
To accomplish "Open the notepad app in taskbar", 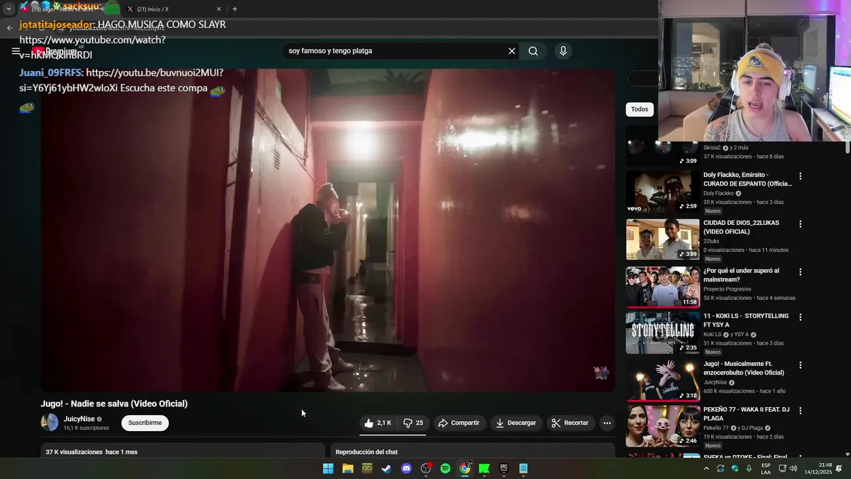I will point(523,468).
